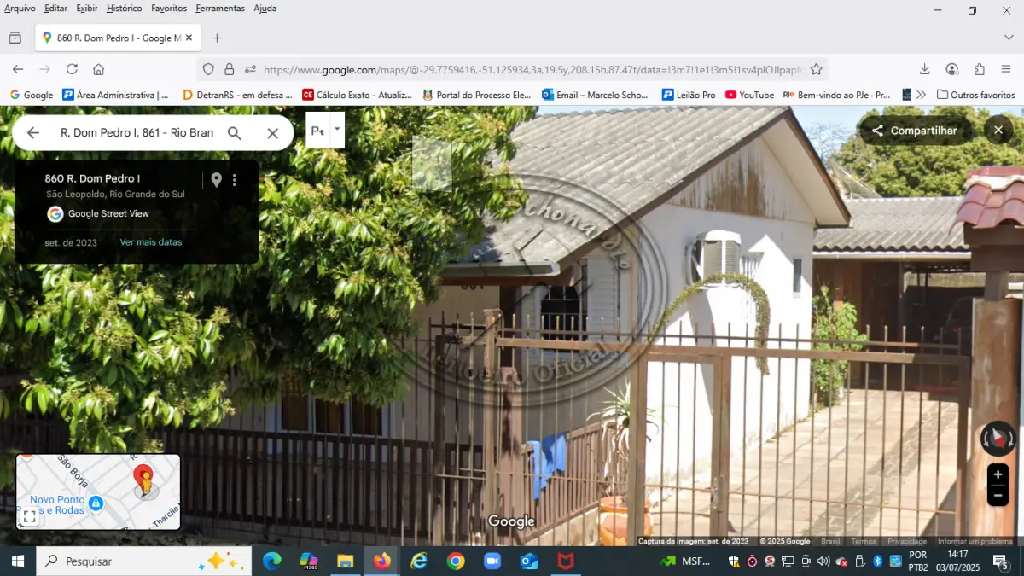1024x576 pixels.
Task: Open the 'Cálculo Exato' bookmark
Action: pyautogui.click(x=358, y=95)
